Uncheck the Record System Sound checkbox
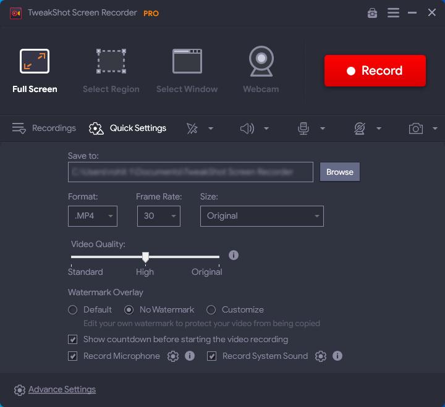The image size is (445, 407). (x=212, y=356)
